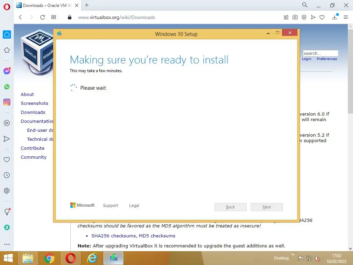Image resolution: width=353 pixels, height=265 pixels.
Task: Add page to bookmarks heart icon
Action: point(322,17)
